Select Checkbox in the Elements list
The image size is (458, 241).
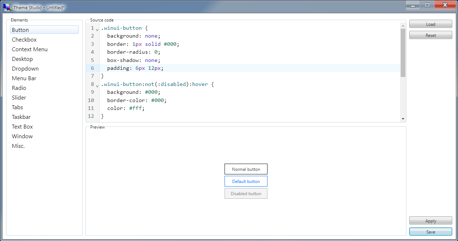pos(24,39)
